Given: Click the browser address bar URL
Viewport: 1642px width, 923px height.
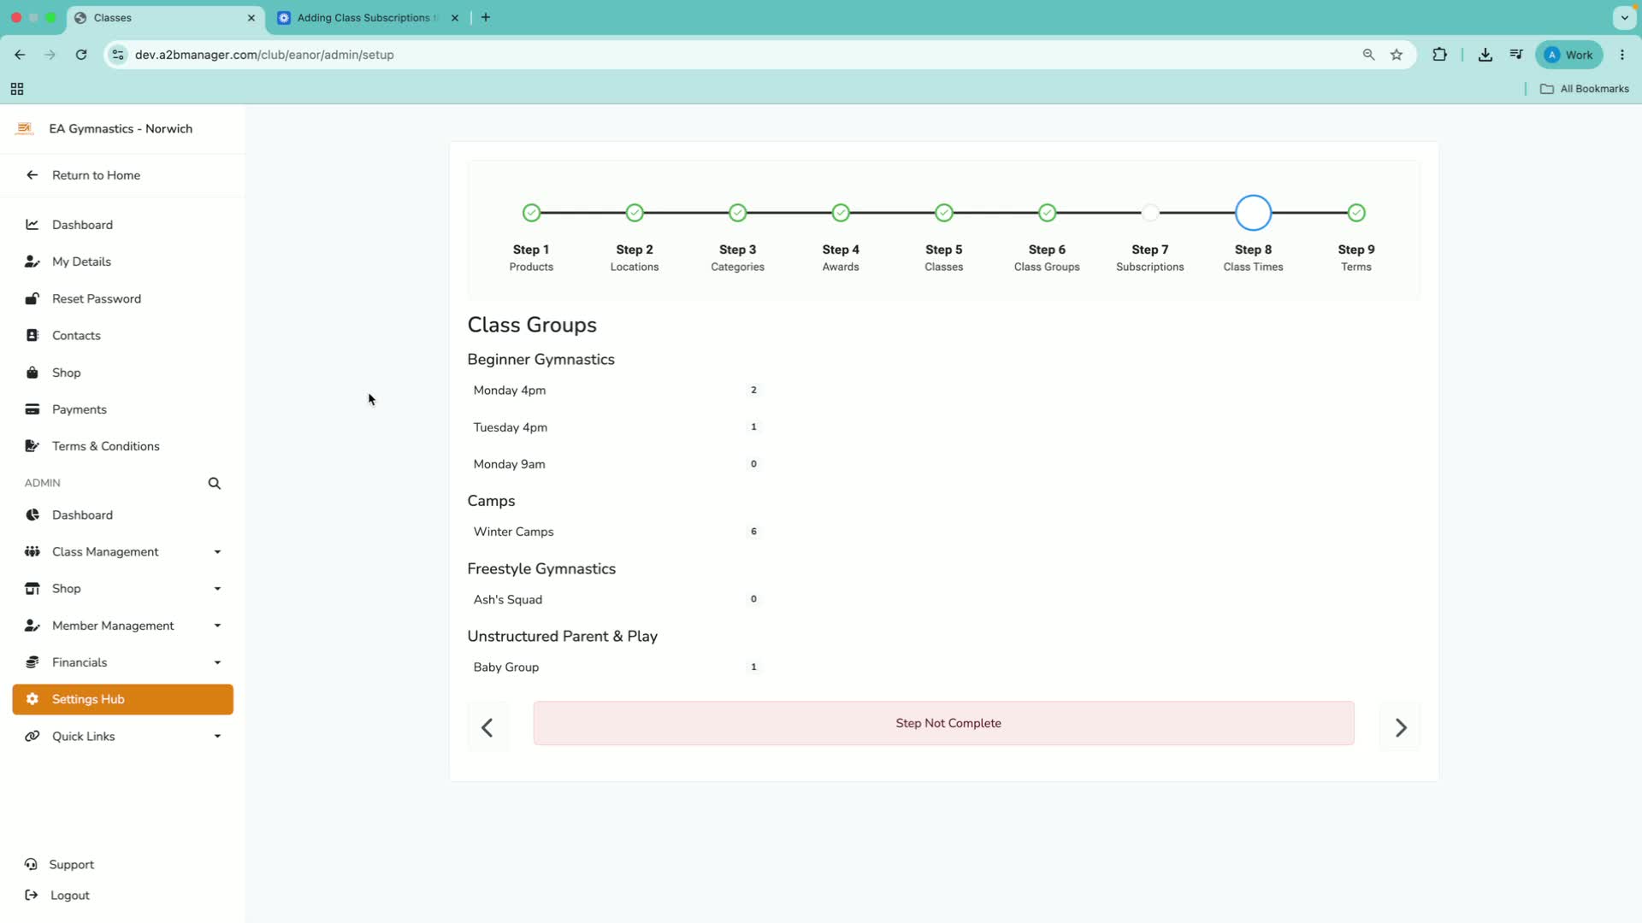Looking at the screenshot, I should 264,55.
